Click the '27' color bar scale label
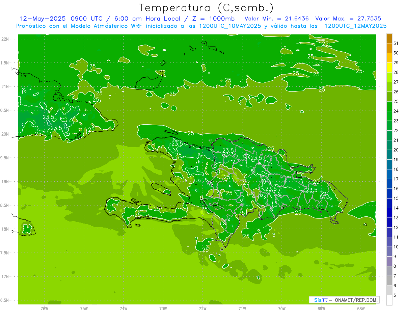405x313 pixels. 396,82
